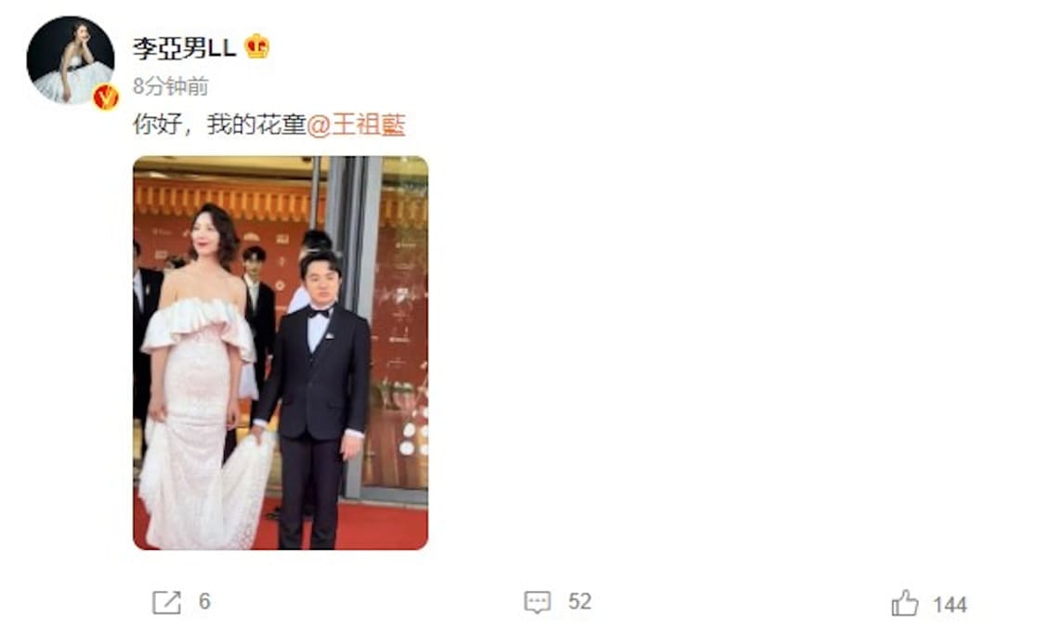The height and width of the screenshot is (641, 1048).
Task: Click the 52 comments count
Action: [580, 602]
